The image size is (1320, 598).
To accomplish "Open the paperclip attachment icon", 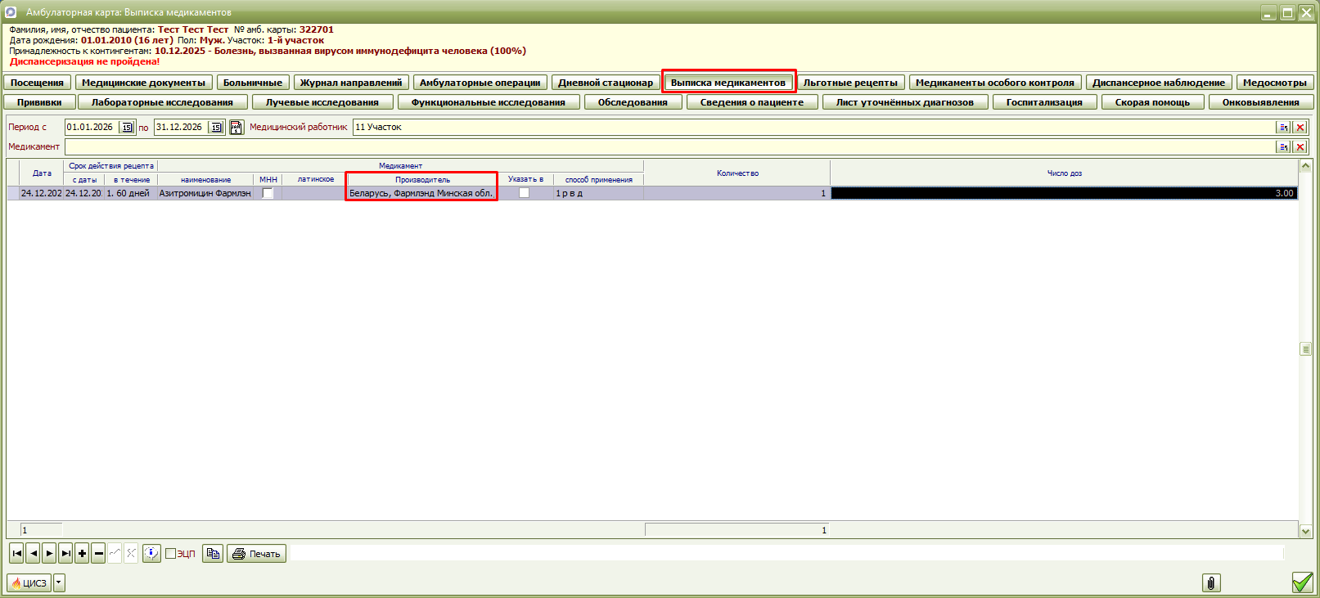I will [x=1211, y=582].
